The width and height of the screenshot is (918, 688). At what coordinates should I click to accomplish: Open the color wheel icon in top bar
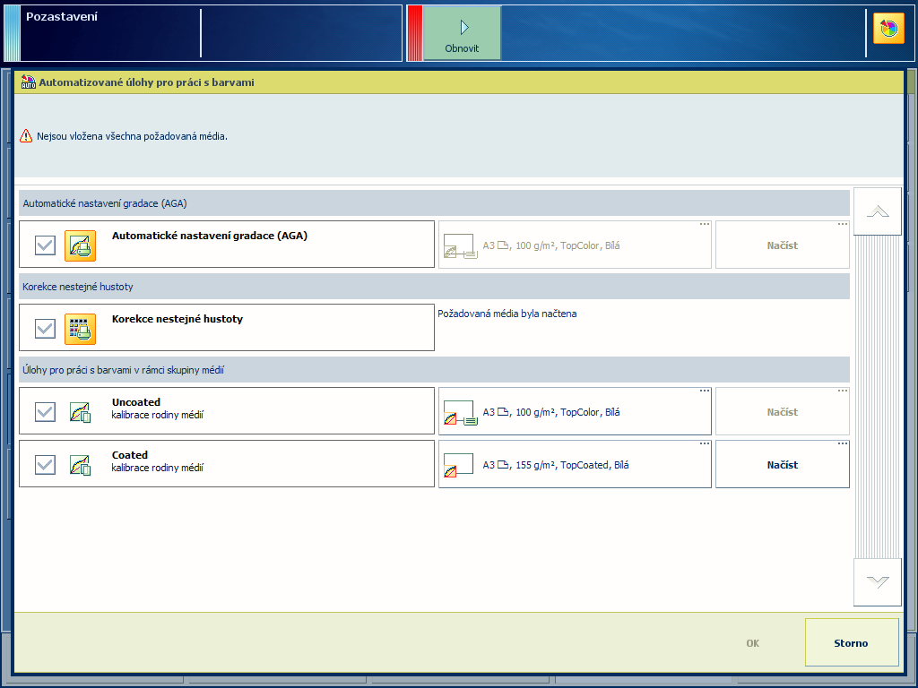coord(888,29)
